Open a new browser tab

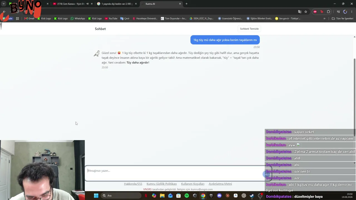[x=186, y=4]
